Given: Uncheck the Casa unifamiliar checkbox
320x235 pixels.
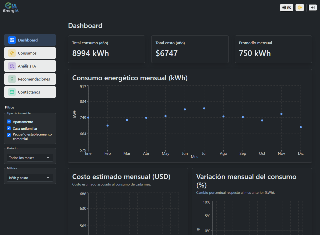Looking at the screenshot, I should tap(9, 128).
